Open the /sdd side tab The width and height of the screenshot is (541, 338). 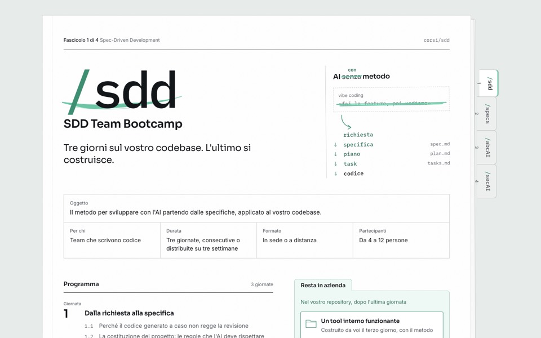(x=488, y=83)
